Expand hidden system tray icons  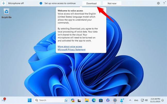pos(130,100)
